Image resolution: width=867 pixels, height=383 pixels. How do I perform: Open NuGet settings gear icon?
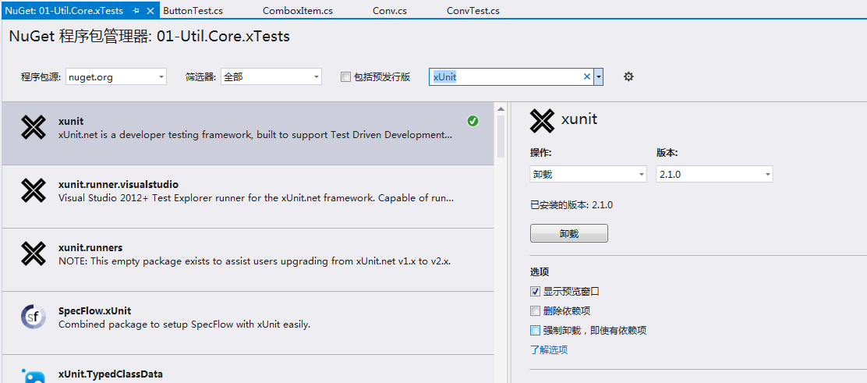pyautogui.click(x=628, y=77)
